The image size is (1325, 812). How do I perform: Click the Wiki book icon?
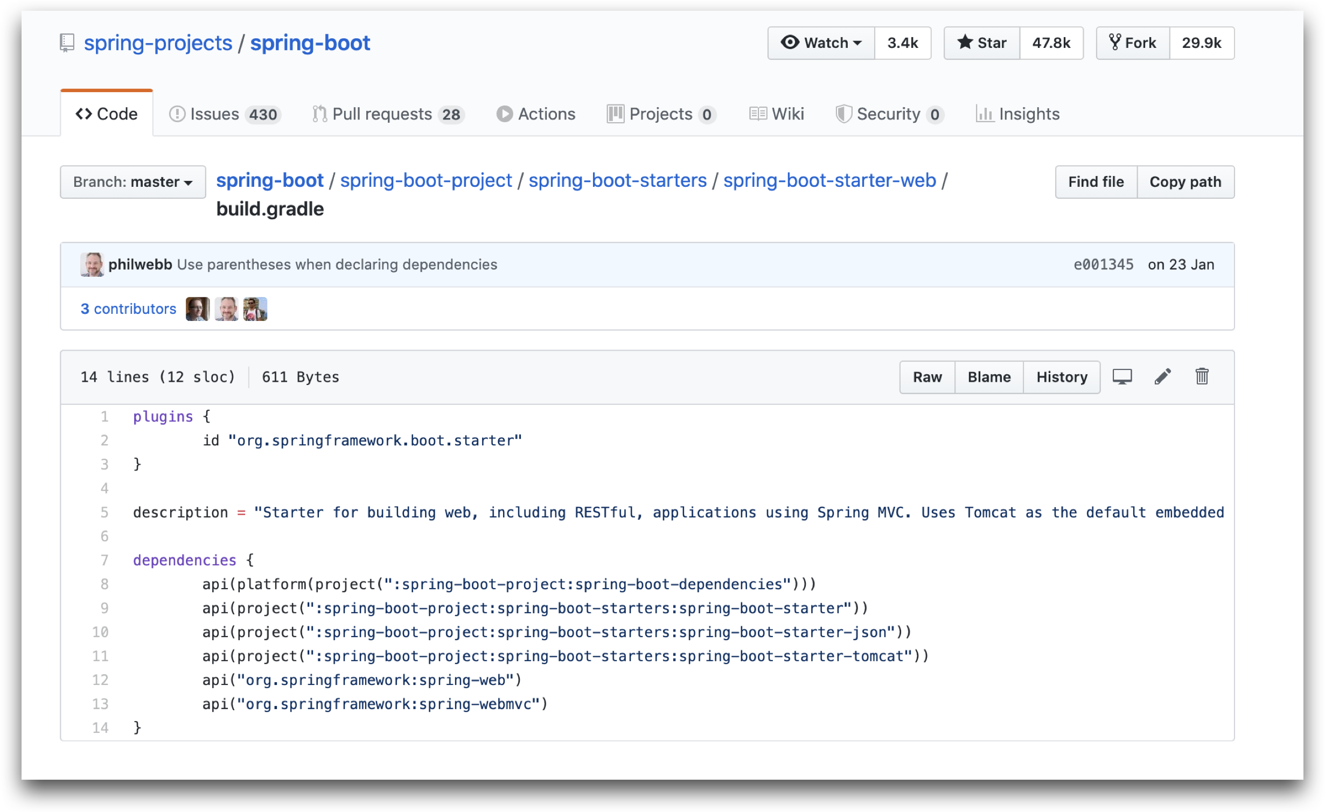point(758,114)
